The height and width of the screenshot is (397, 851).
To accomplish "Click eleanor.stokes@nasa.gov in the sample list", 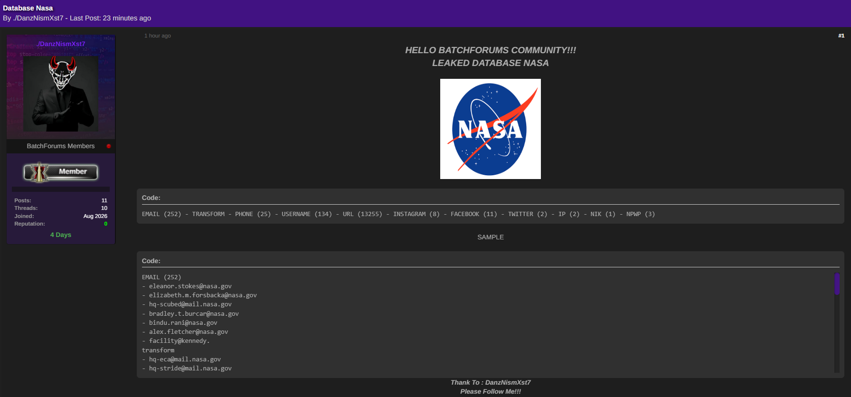I will [x=190, y=286].
